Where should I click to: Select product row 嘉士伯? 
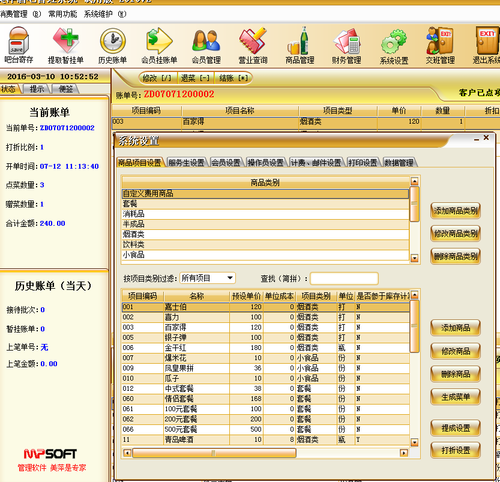[265, 307]
